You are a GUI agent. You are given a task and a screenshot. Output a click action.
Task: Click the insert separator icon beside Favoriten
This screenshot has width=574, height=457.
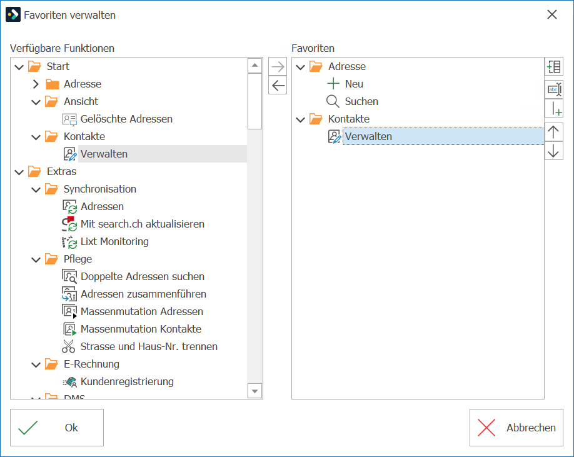coord(554,108)
